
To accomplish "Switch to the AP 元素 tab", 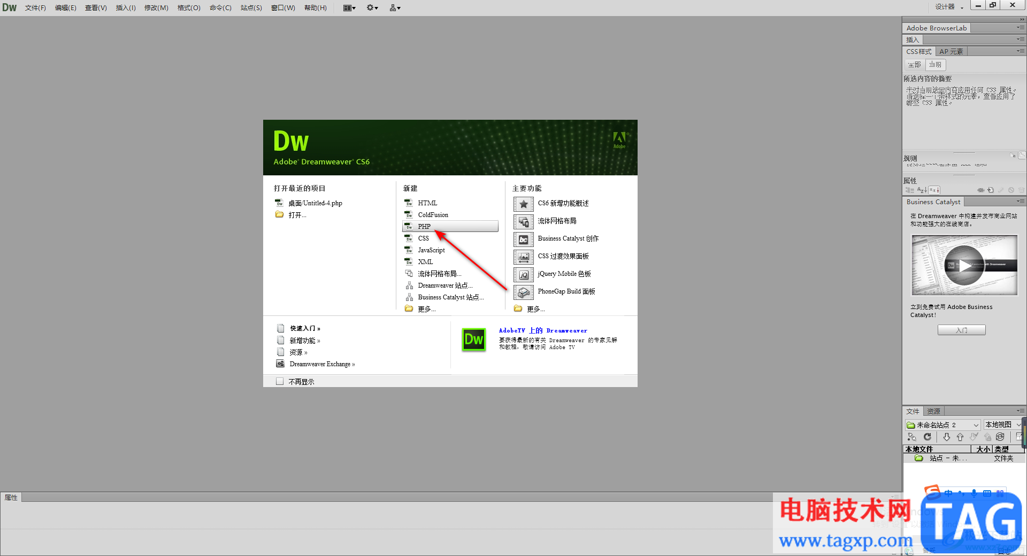I will 951,51.
